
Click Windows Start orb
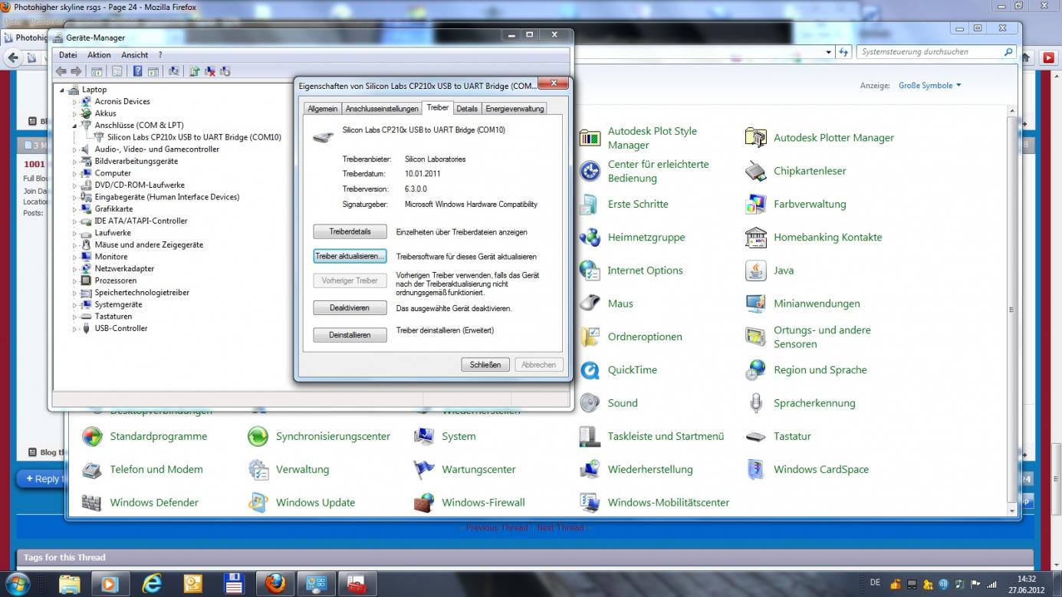pos(16,584)
